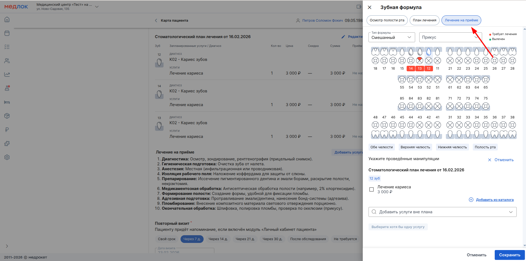
Task: Click the lower molar icon for tooth 38
Action: [512, 134]
